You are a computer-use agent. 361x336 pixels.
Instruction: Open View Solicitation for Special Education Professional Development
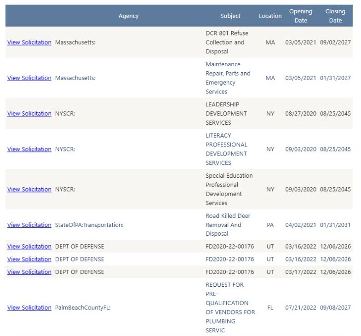29,190
